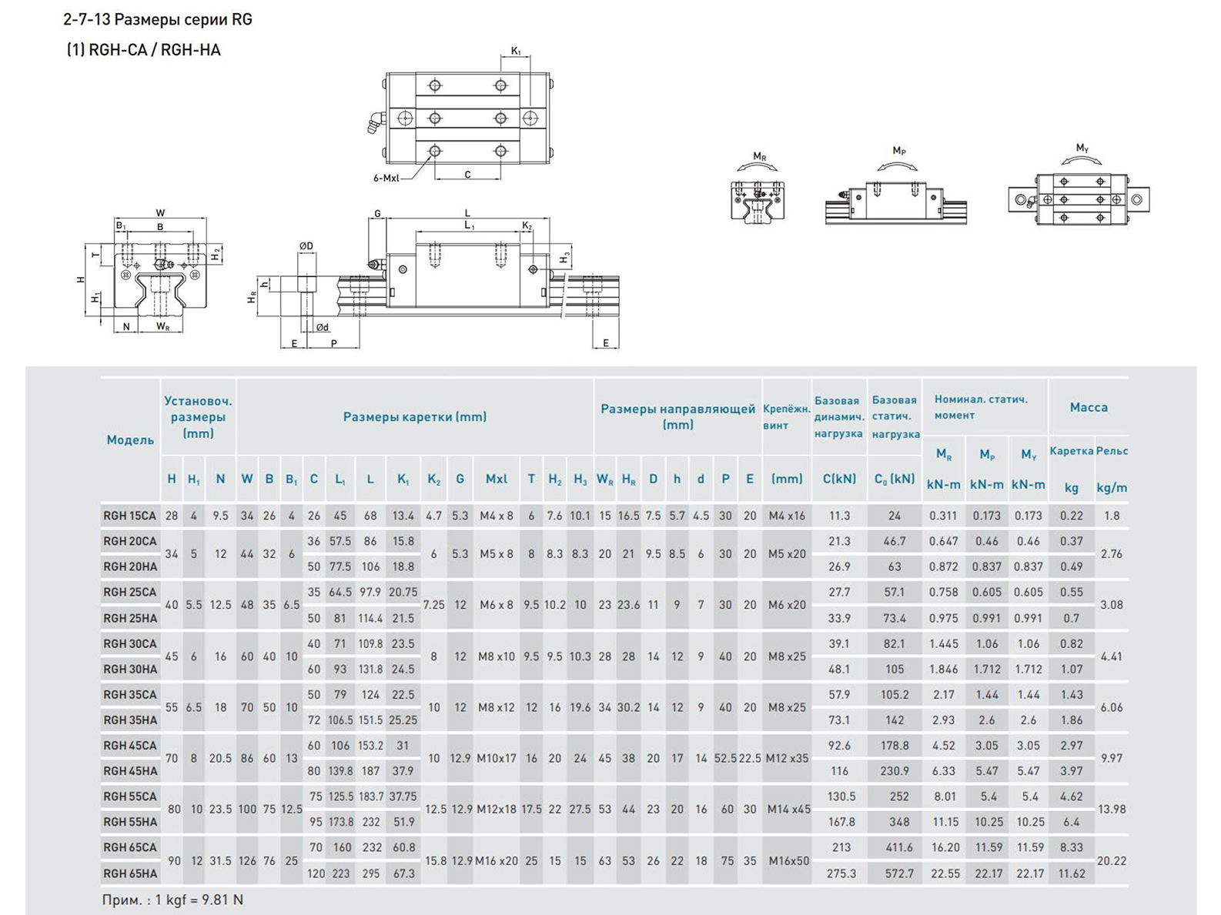Click the note 'Прим.: 1 kgf = 9.81 N'

[172, 900]
